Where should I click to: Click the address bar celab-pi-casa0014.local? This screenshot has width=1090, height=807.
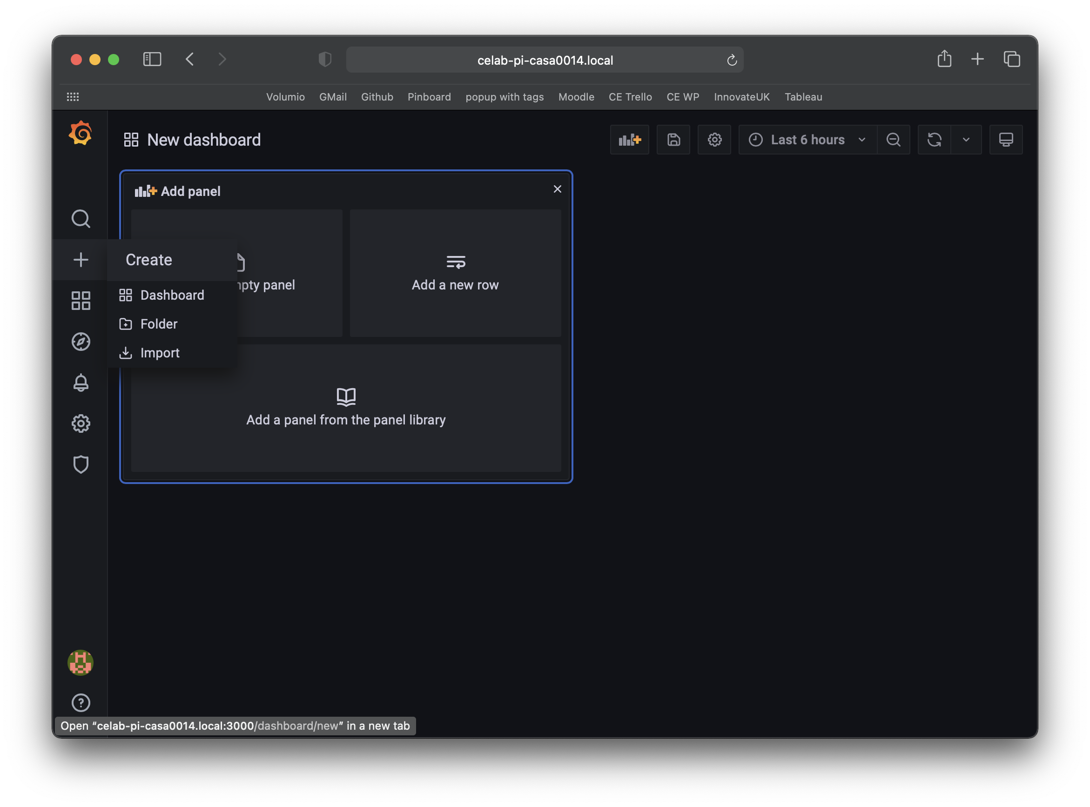click(x=545, y=60)
